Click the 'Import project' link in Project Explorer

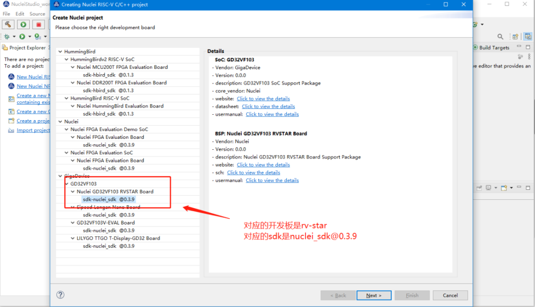(x=33, y=131)
